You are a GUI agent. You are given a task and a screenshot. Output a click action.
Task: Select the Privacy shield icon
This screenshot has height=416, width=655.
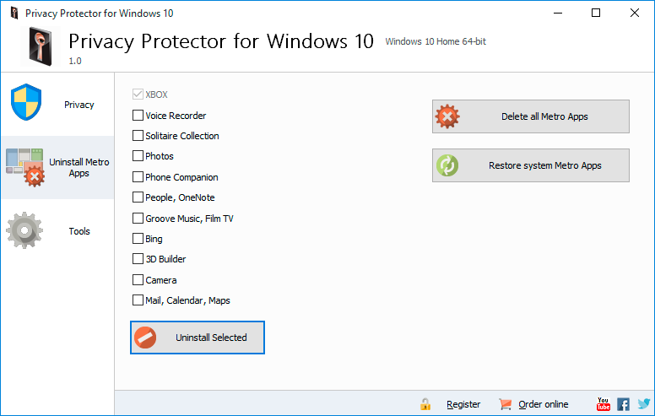[26, 102]
